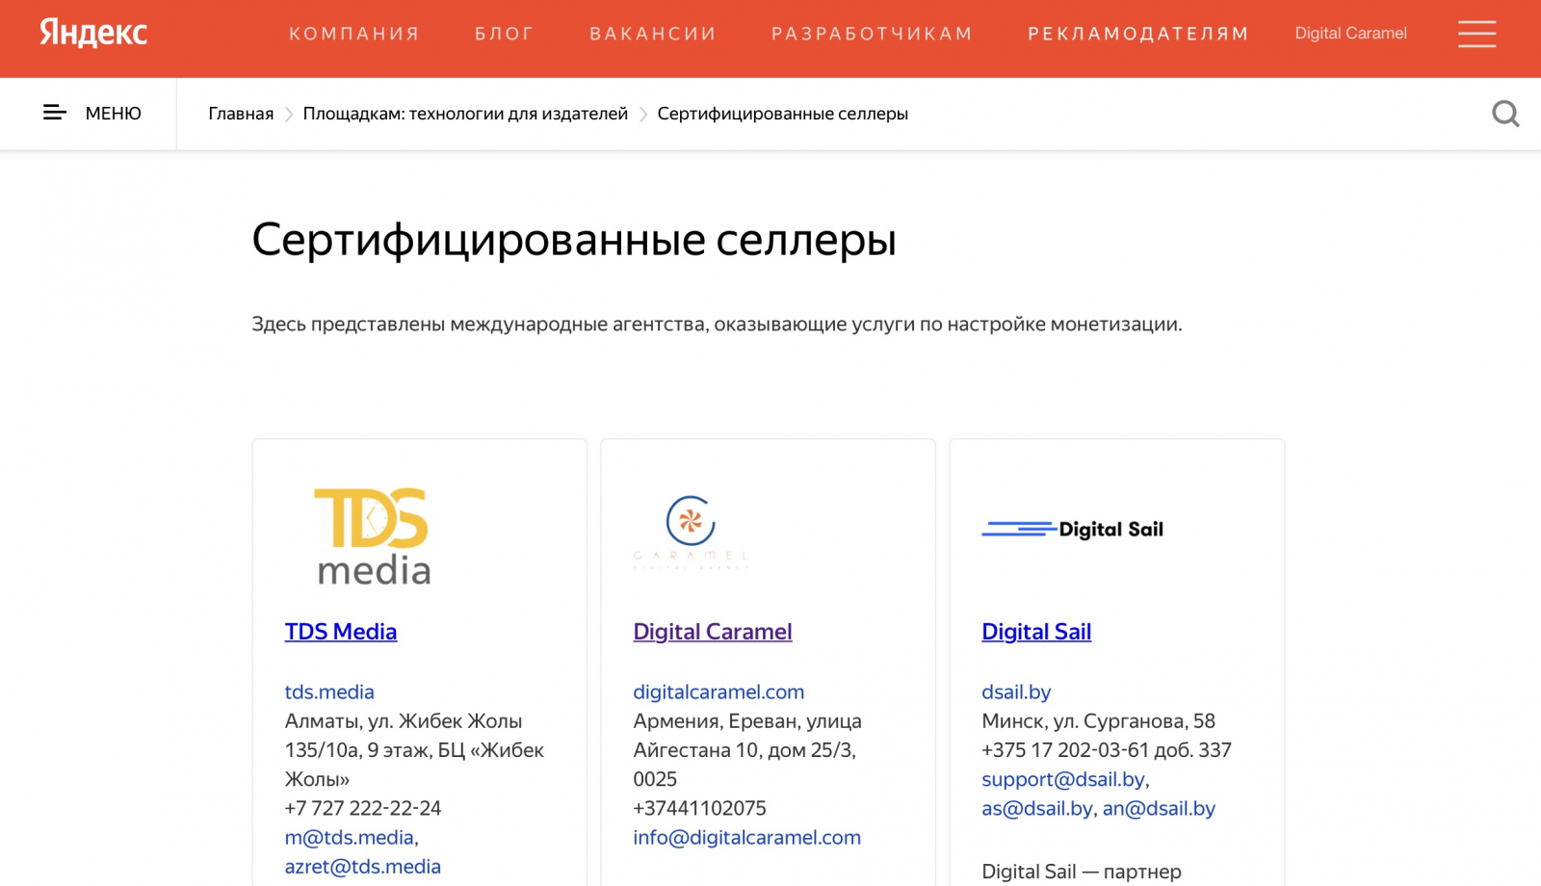Image resolution: width=1541 pixels, height=886 pixels.
Task: Click the address Минск, ул. Сурганова, 58
Action: (1098, 720)
